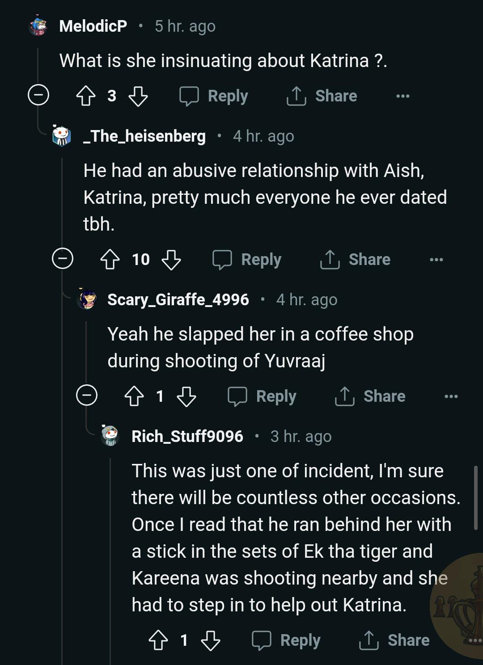Downvote Scary_Giraffe_4996's comment
Viewport: 483px width, 665px height.
pos(186,396)
